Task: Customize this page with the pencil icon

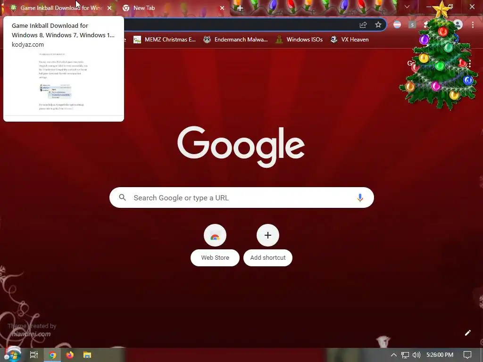Action: (467, 333)
